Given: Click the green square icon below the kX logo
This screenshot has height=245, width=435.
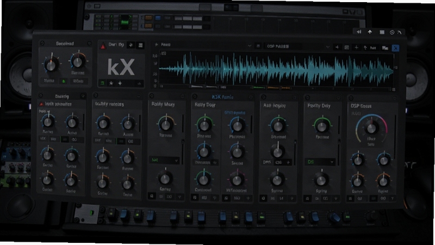Looking at the screenshot, I should tap(102, 83).
